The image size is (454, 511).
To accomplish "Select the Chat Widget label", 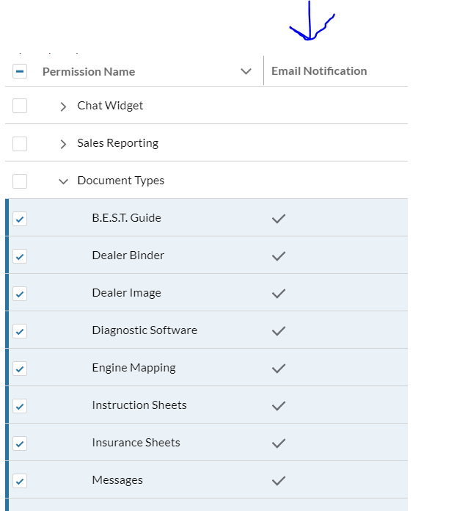I will point(110,106).
